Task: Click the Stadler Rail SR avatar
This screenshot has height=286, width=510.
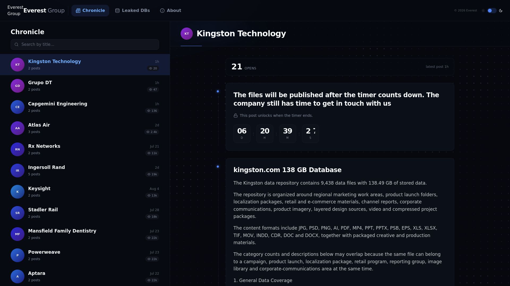Action: click(x=18, y=213)
